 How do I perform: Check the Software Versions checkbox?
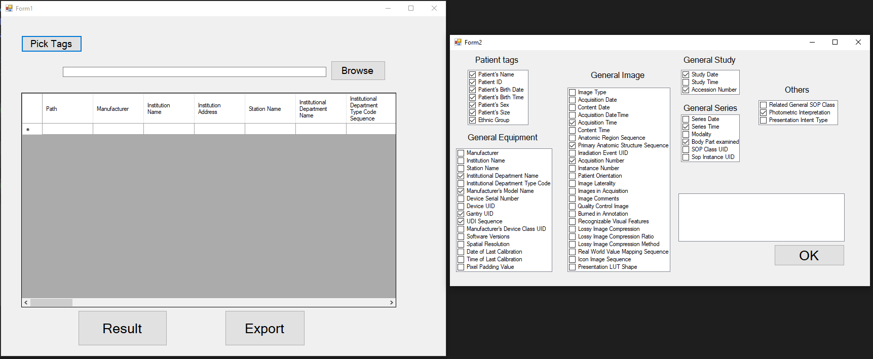(x=461, y=236)
